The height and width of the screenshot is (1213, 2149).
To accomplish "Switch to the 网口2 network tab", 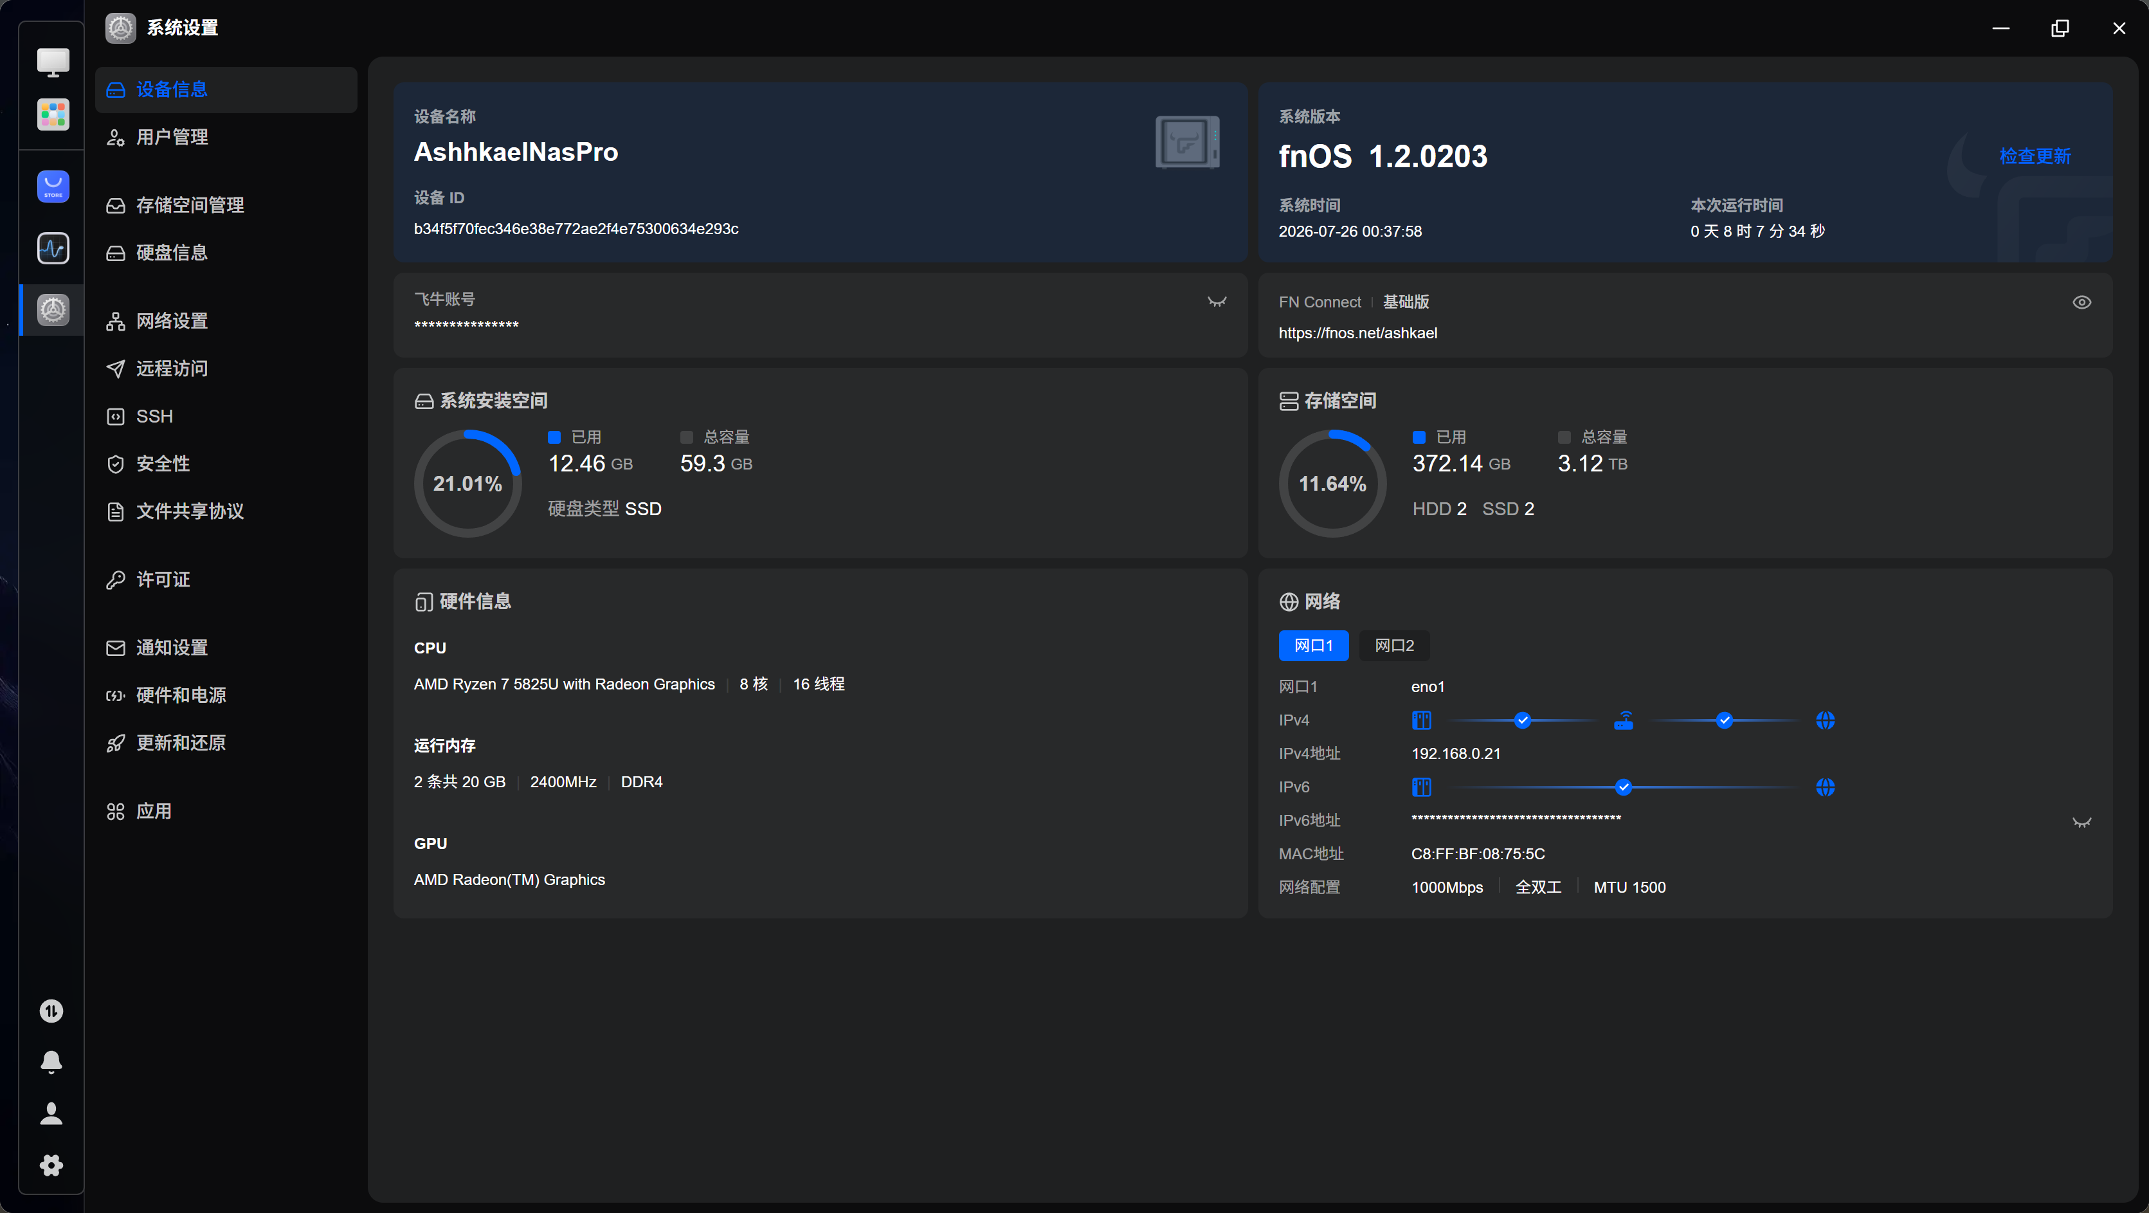I will point(1394,646).
